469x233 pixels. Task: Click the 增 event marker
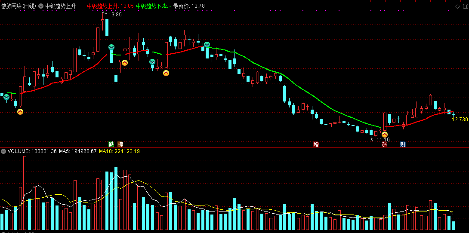(x=316, y=144)
